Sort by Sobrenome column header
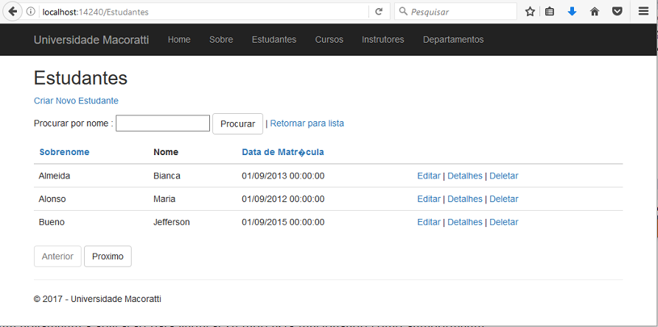 click(64, 152)
